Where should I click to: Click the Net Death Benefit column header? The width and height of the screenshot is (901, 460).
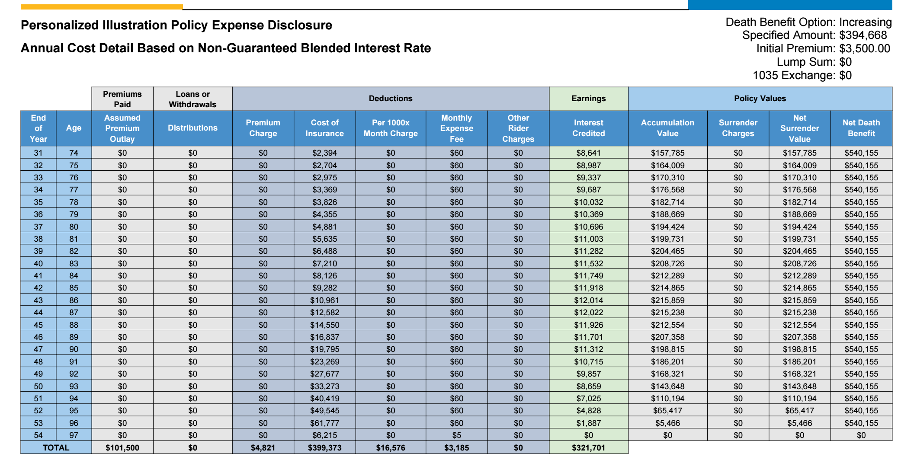[861, 128]
